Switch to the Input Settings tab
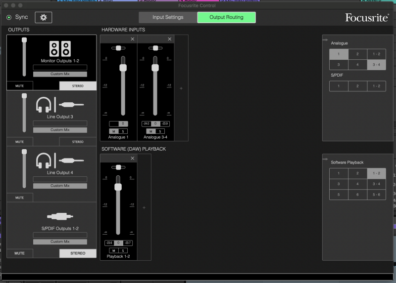396x283 pixels. pos(168,17)
